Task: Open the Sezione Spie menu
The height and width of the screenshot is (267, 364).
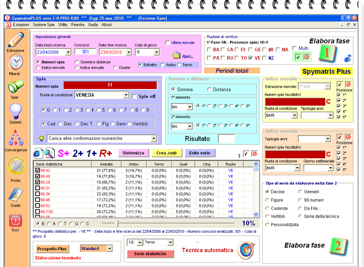Action: pyautogui.click(x=44, y=25)
